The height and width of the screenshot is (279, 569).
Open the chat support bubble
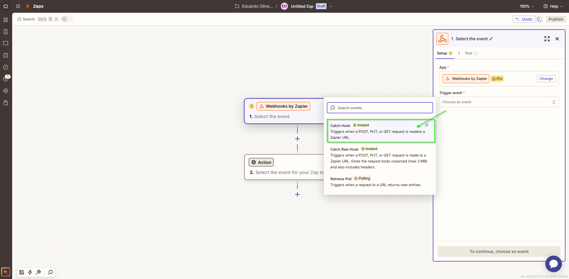(x=553, y=264)
